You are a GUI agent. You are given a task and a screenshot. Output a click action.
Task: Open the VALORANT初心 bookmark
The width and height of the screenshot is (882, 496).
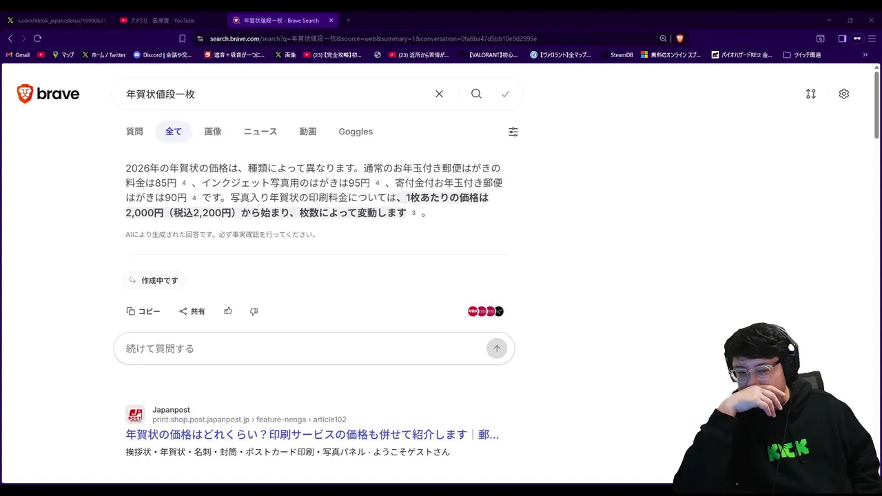pos(490,54)
